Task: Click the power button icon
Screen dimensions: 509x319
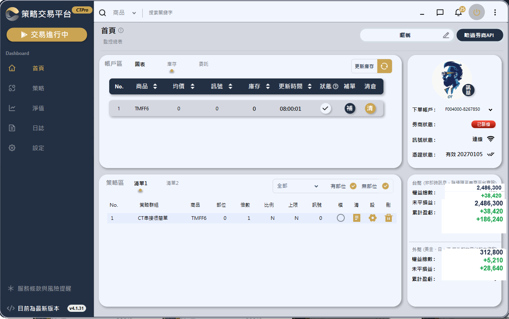Action: [477, 12]
